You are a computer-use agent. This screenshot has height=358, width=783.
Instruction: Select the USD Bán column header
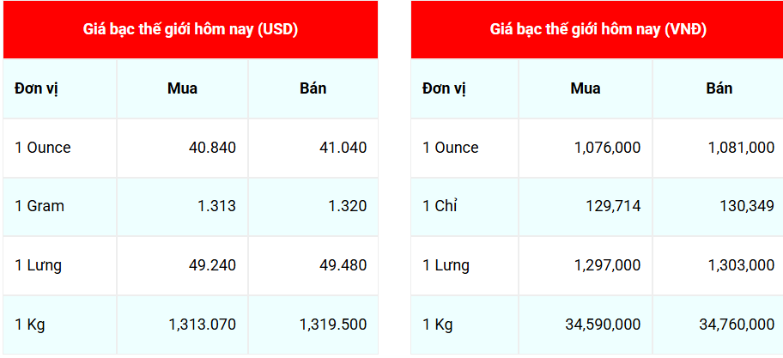(313, 88)
